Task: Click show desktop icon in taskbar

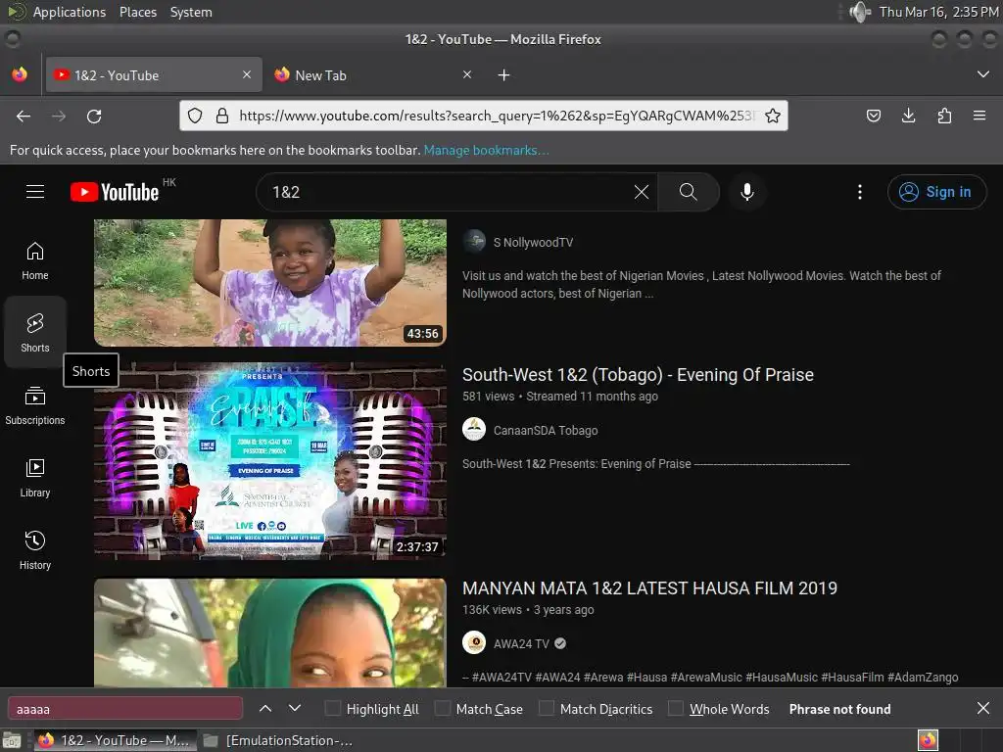Action: pyautogui.click(x=12, y=740)
